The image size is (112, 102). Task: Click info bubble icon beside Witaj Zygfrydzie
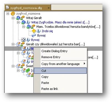pyautogui.click(x=28, y=22)
